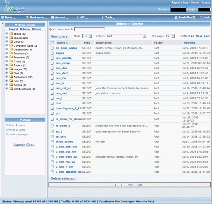
Task: Expand the Queries tree node
Action: pos(6,38)
